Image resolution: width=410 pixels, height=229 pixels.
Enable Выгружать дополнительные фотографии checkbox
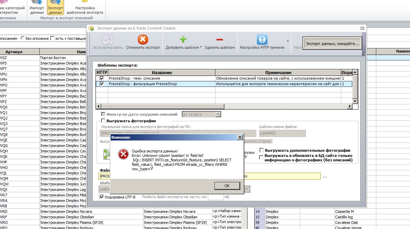[x=262, y=150]
